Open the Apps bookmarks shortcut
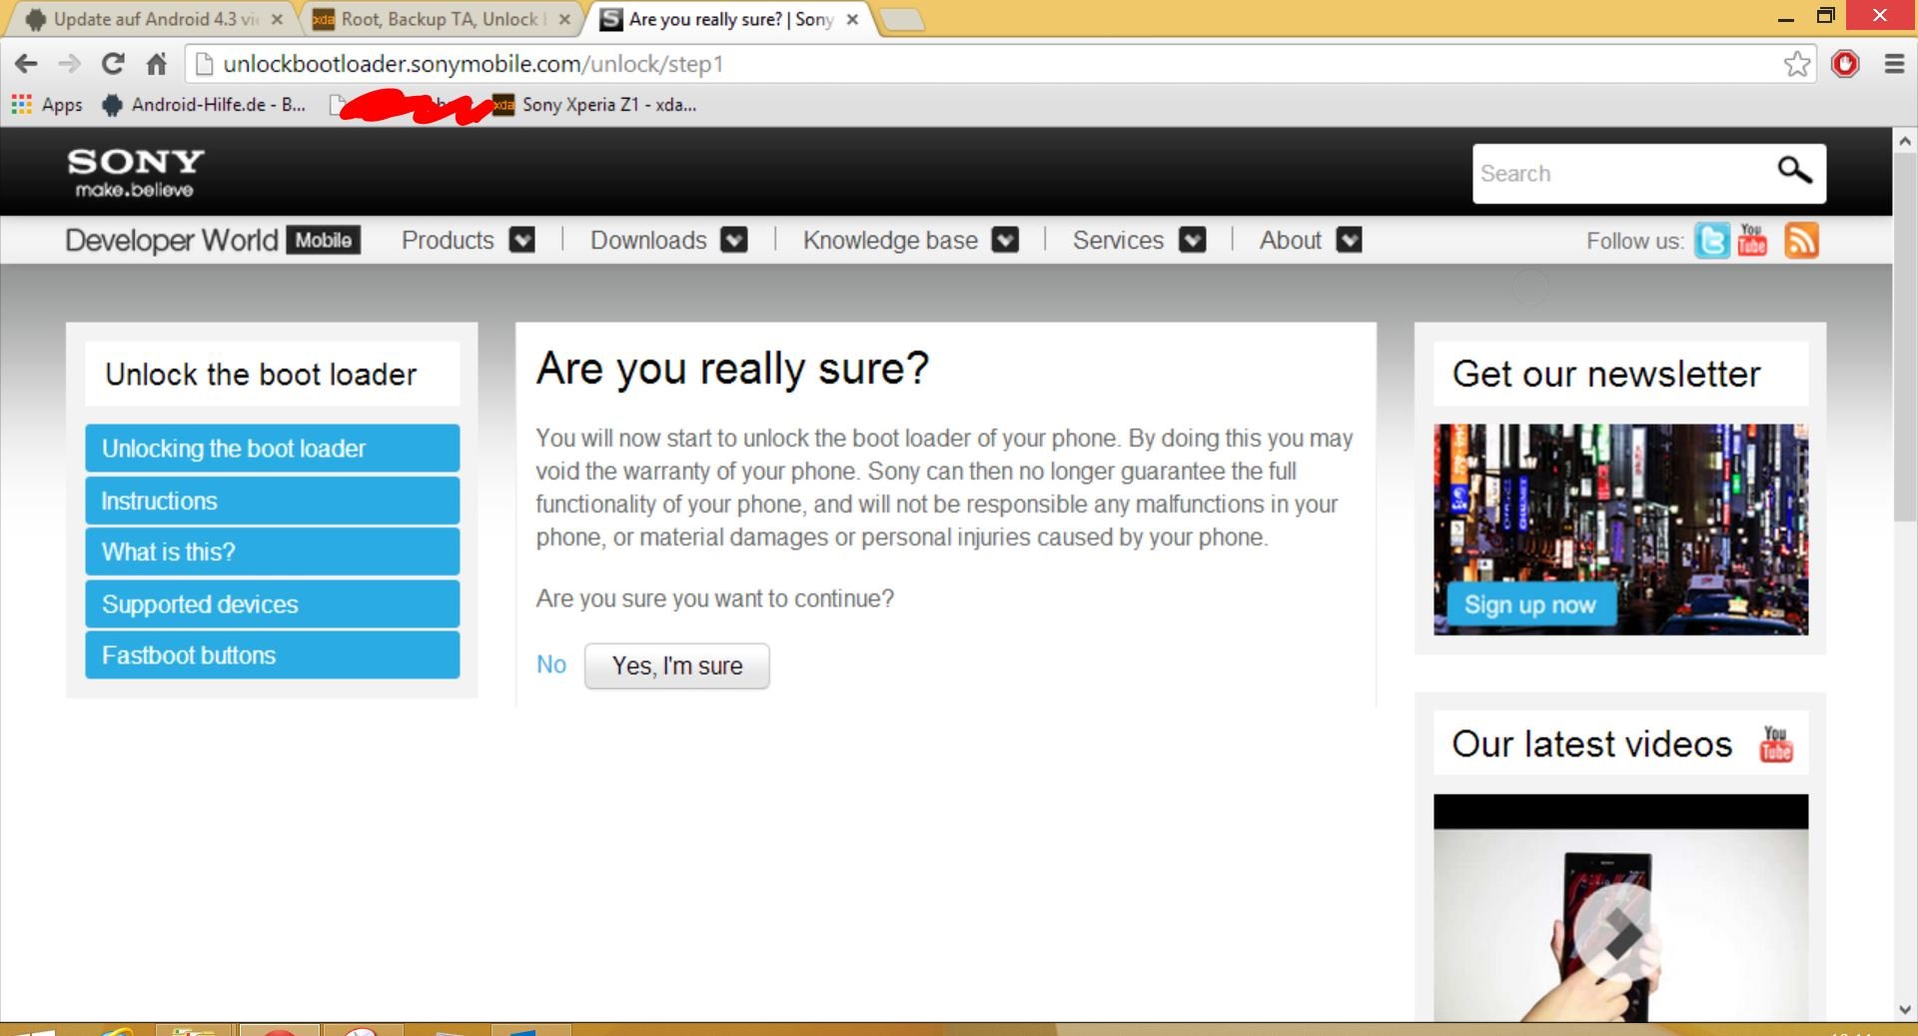This screenshot has height=1036, width=1918. tap(47, 104)
